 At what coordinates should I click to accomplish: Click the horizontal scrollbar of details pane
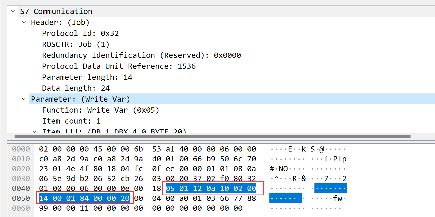point(212,136)
